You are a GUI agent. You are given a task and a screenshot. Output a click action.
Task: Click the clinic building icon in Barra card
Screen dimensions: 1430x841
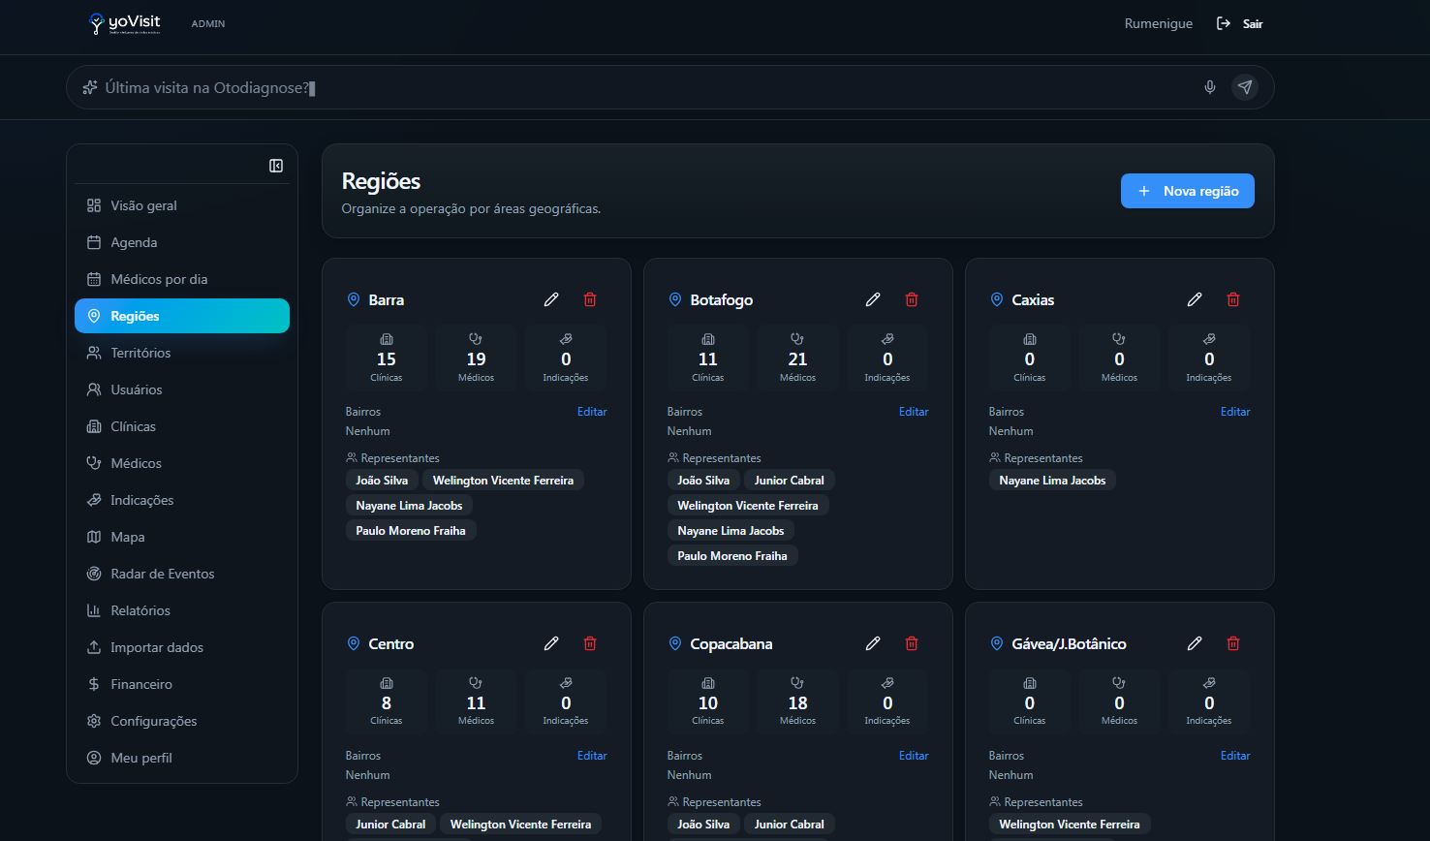(387, 339)
